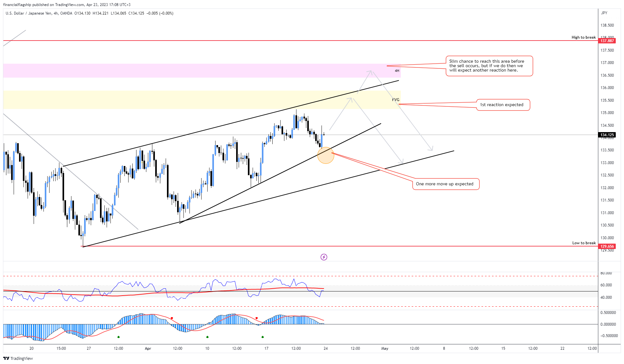The width and height of the screenshot is (624, 364).
Task: Click the black 134.125 current price label
Action: click(x=607, y=135)
